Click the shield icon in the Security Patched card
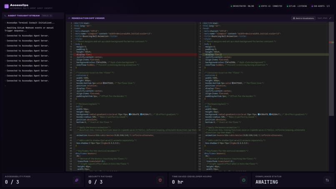Viewport: 336px width, 189px height. [160, 180]
